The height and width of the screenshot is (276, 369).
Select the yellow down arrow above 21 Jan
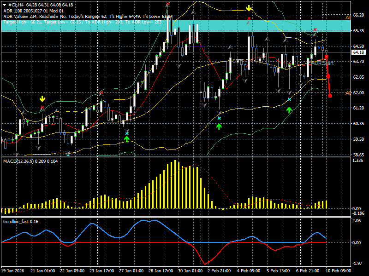pyautogui.click(x=42, y=99)
